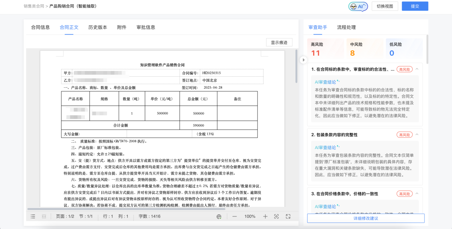Select the 合同正文 tab
The height and width of the screenshot is (229, 452).
69,27
